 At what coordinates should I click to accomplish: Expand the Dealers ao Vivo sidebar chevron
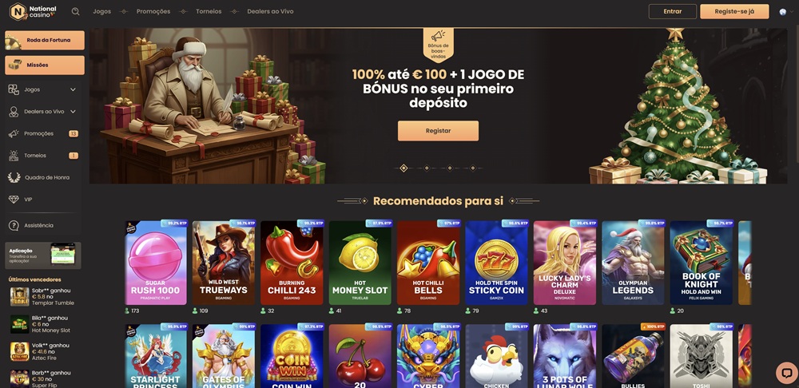tap(73, 112)
